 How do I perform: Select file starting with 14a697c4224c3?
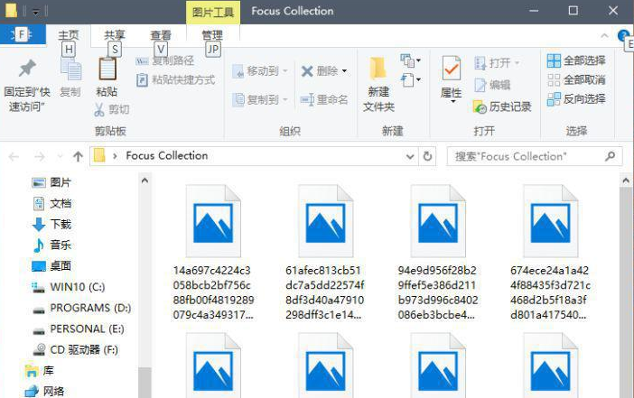coord(213,252)
